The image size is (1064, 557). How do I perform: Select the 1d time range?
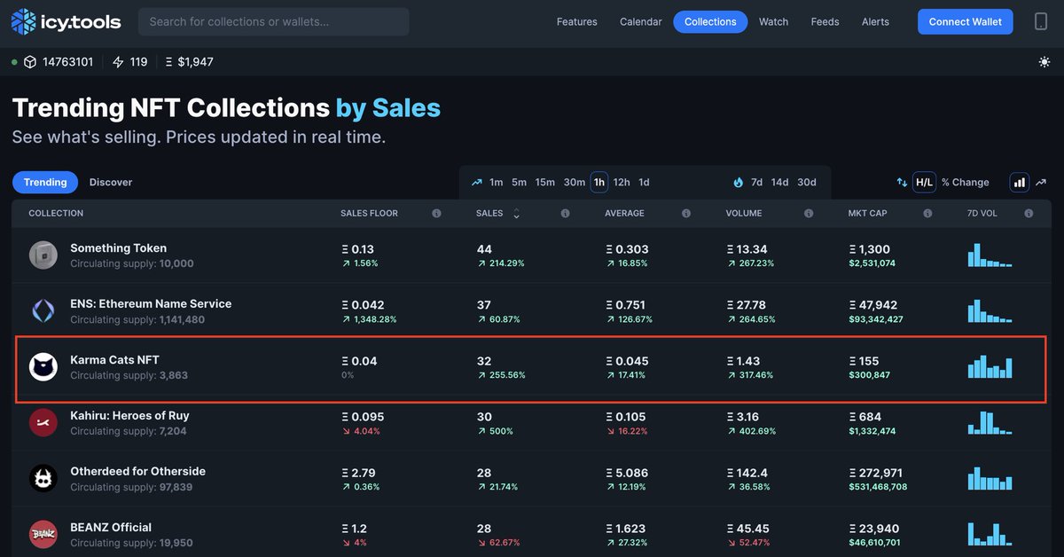click(x=644, y=183)
